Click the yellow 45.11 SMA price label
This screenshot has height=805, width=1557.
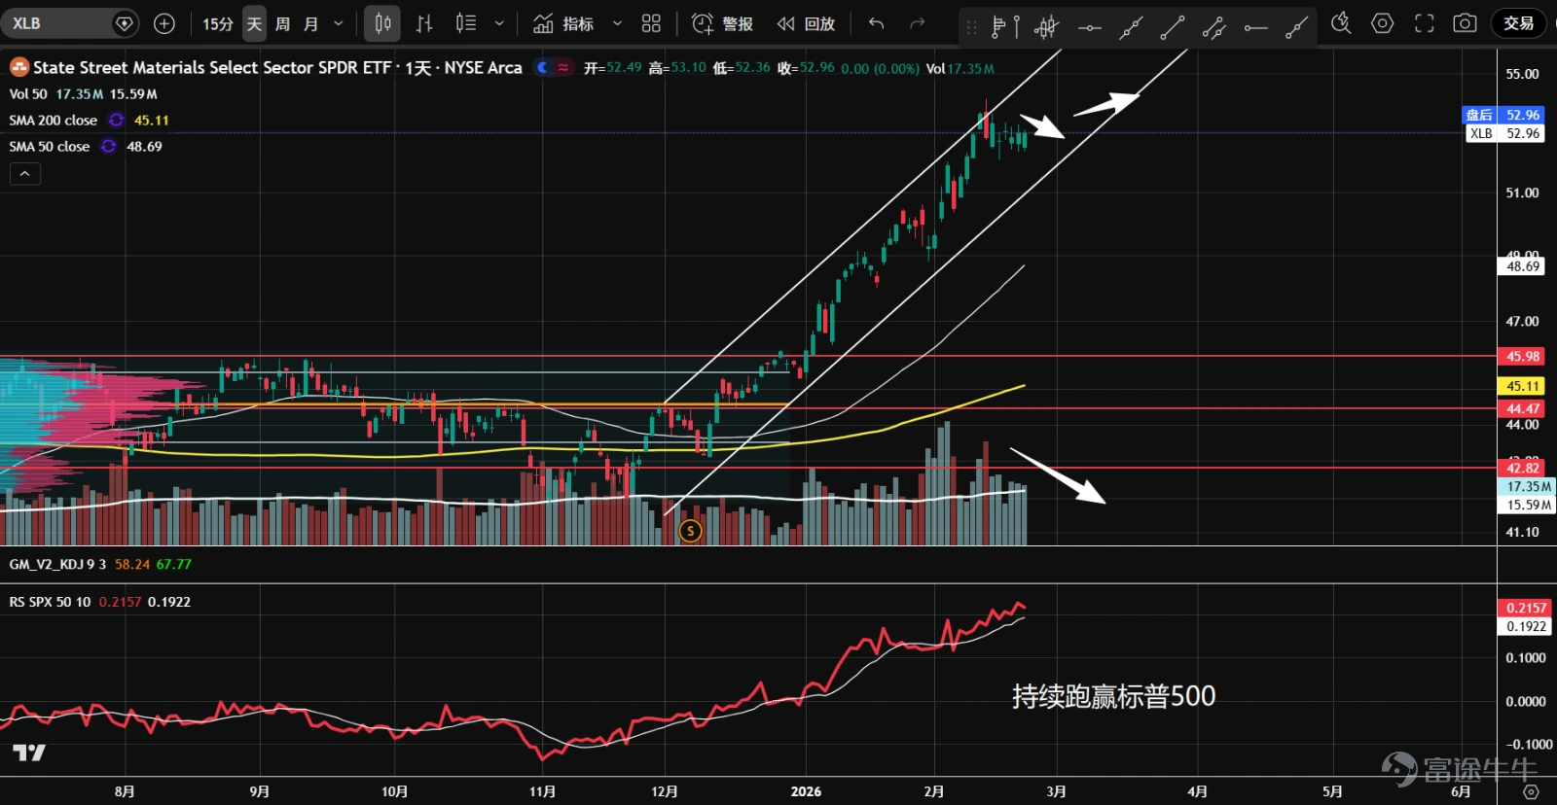point(1523,386)
